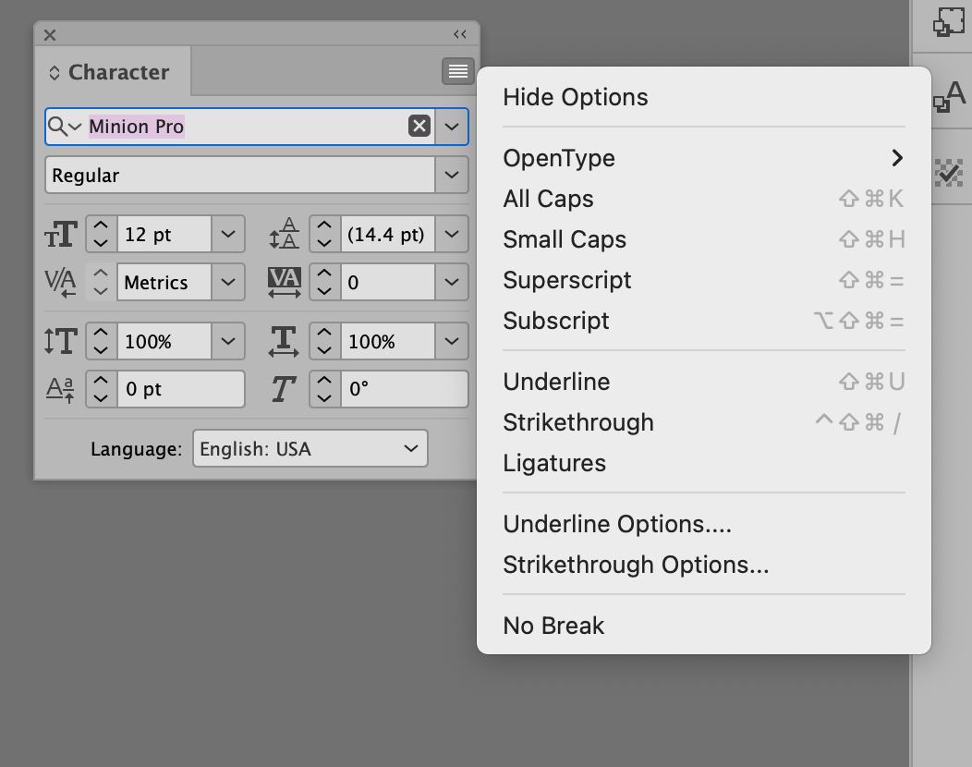Click the tracking icon

286,282
